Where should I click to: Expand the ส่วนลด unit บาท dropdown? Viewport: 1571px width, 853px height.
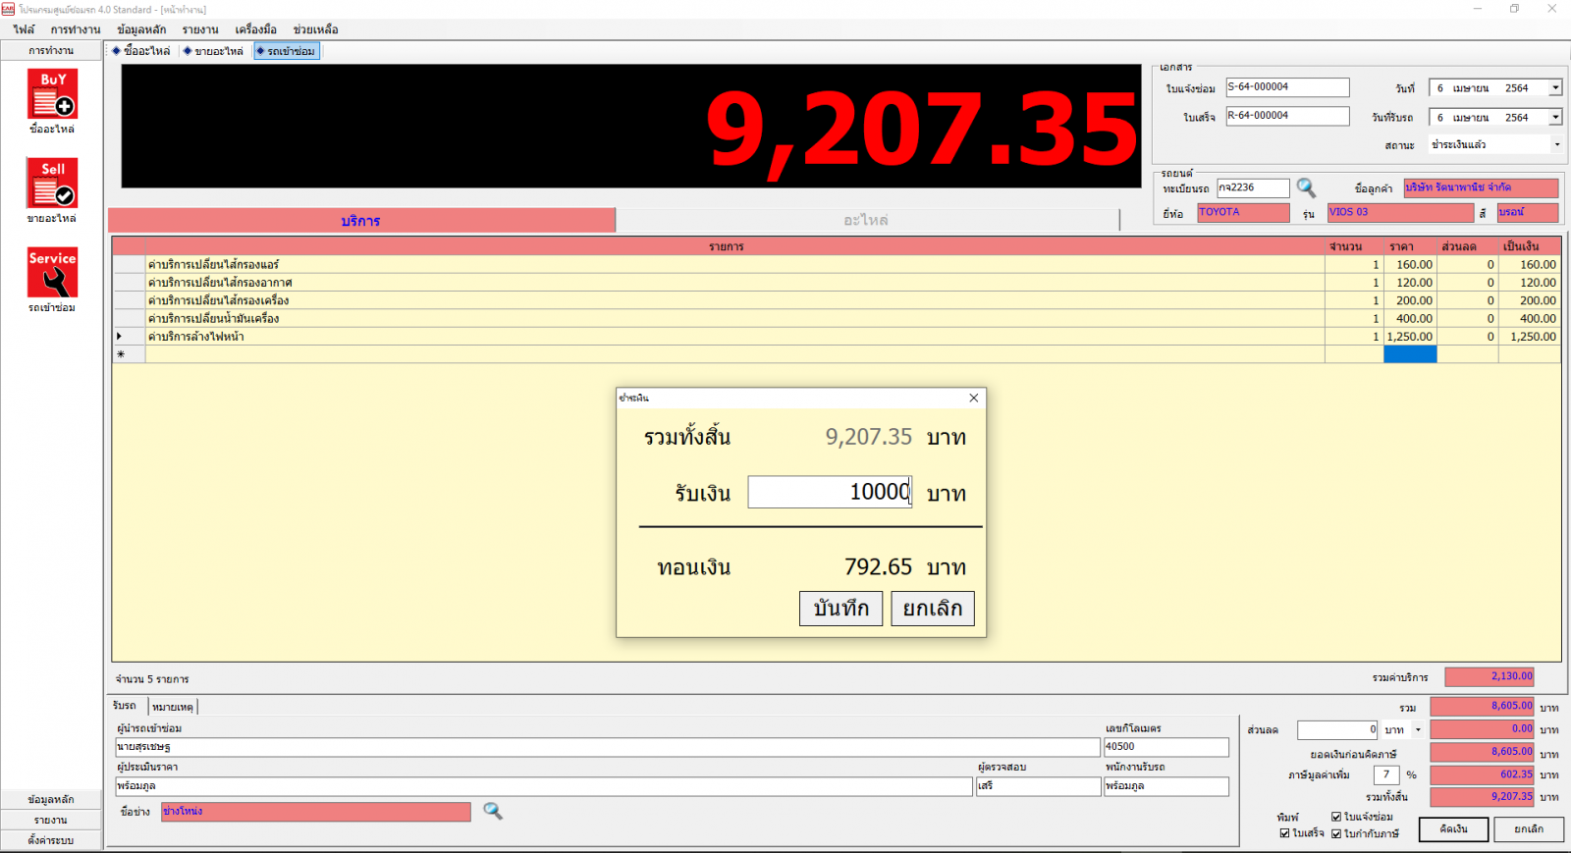click(x=1418, y=730)
